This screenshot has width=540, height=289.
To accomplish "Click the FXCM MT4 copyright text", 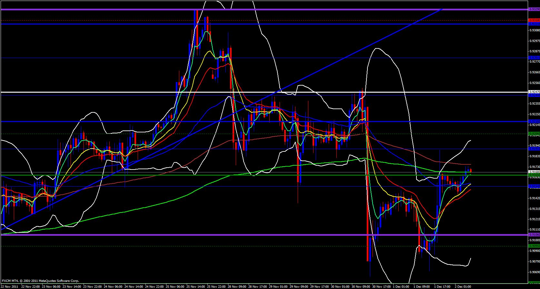I will pos(40,281).
